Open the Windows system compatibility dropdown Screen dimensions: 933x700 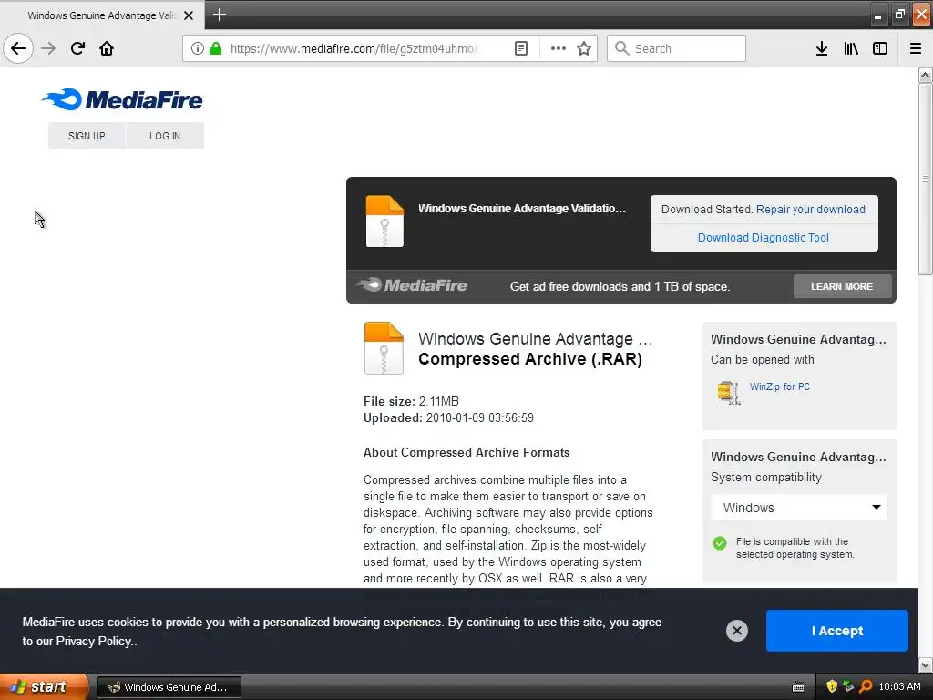coord(799,508)
